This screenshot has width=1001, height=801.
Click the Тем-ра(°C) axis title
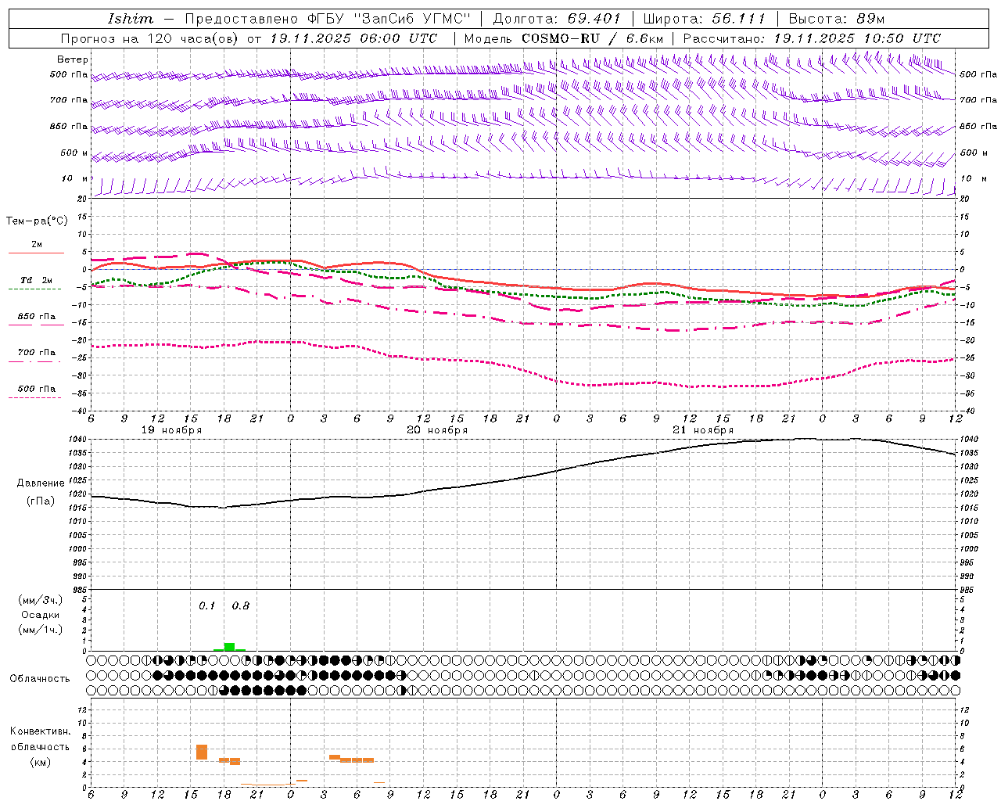(37, 221)
